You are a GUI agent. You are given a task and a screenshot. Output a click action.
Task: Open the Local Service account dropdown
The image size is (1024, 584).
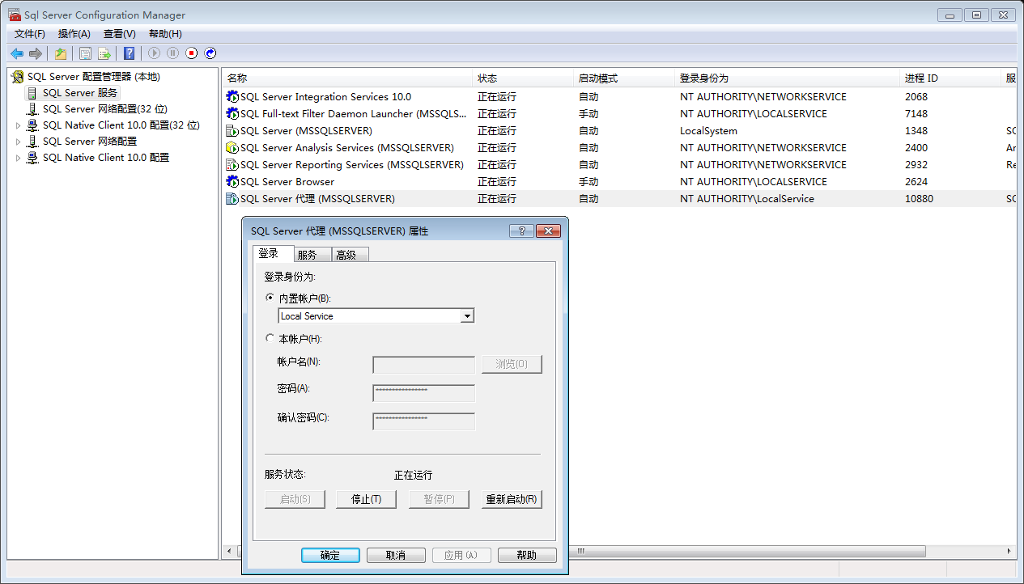467,316
